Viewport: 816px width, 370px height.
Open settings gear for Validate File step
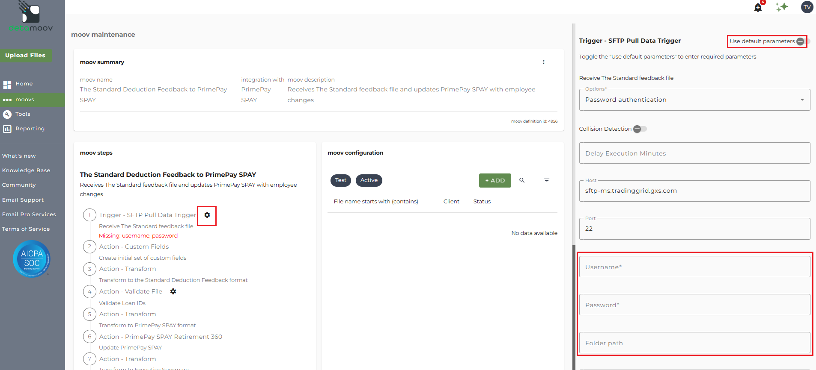173,291
